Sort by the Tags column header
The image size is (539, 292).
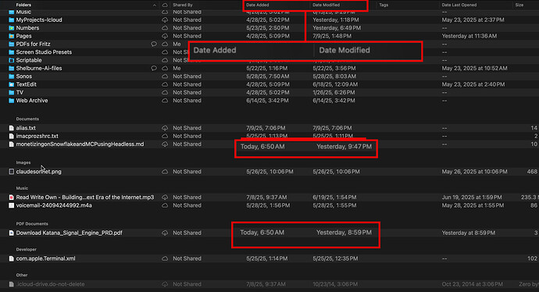(384, 5)
